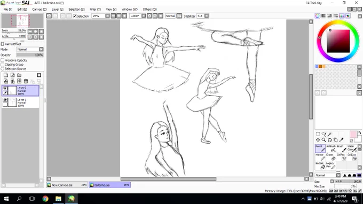
Task: Expand the Paints Effect section
Action: point(2,44)
